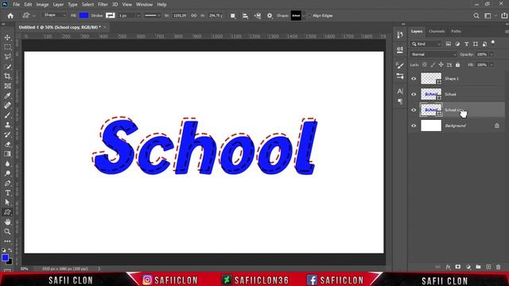Hide the Background layer
This screenshot has width=509, height=286.
click(414, 126)
